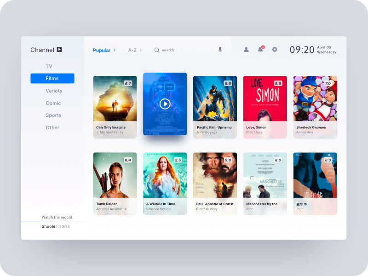This screenshot has width=368, height=276.
Task: Click the microphone voice search icon
Action: point(220,50)
